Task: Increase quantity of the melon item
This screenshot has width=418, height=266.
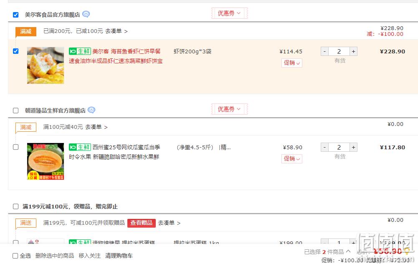Action: (x=354, y=147)
